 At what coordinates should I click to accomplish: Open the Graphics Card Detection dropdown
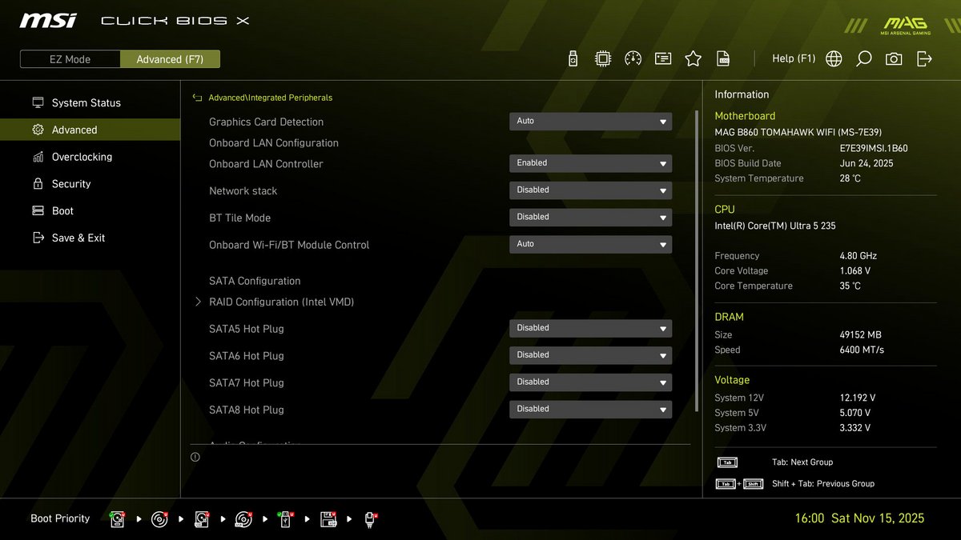coord(590,121)
